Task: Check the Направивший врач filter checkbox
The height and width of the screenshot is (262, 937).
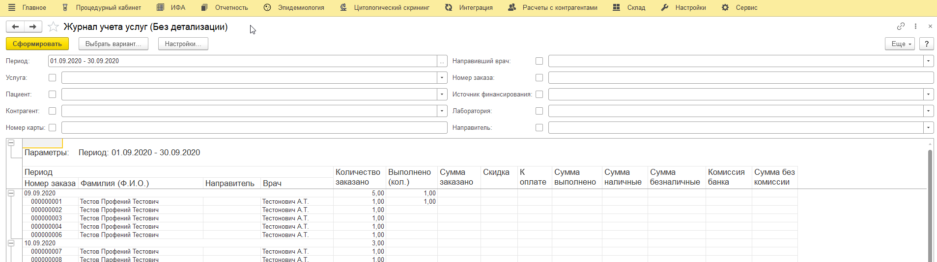Action: coord(539,61)
